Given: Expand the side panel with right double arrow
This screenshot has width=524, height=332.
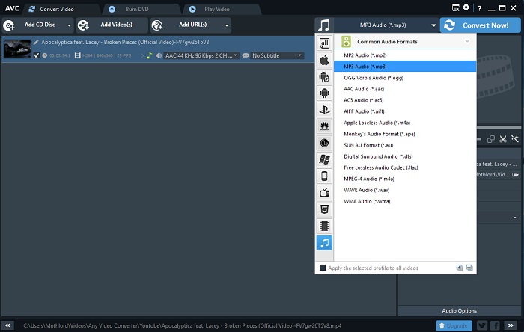Looking at the screenshot, I should pos(511,325).
